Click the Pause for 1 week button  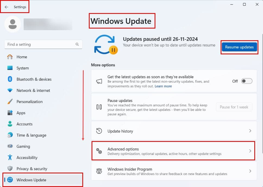tap(234, 107)
